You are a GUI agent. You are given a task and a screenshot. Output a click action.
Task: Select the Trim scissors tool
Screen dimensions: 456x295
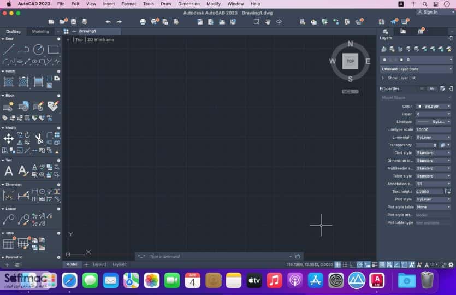pos(39,139)
